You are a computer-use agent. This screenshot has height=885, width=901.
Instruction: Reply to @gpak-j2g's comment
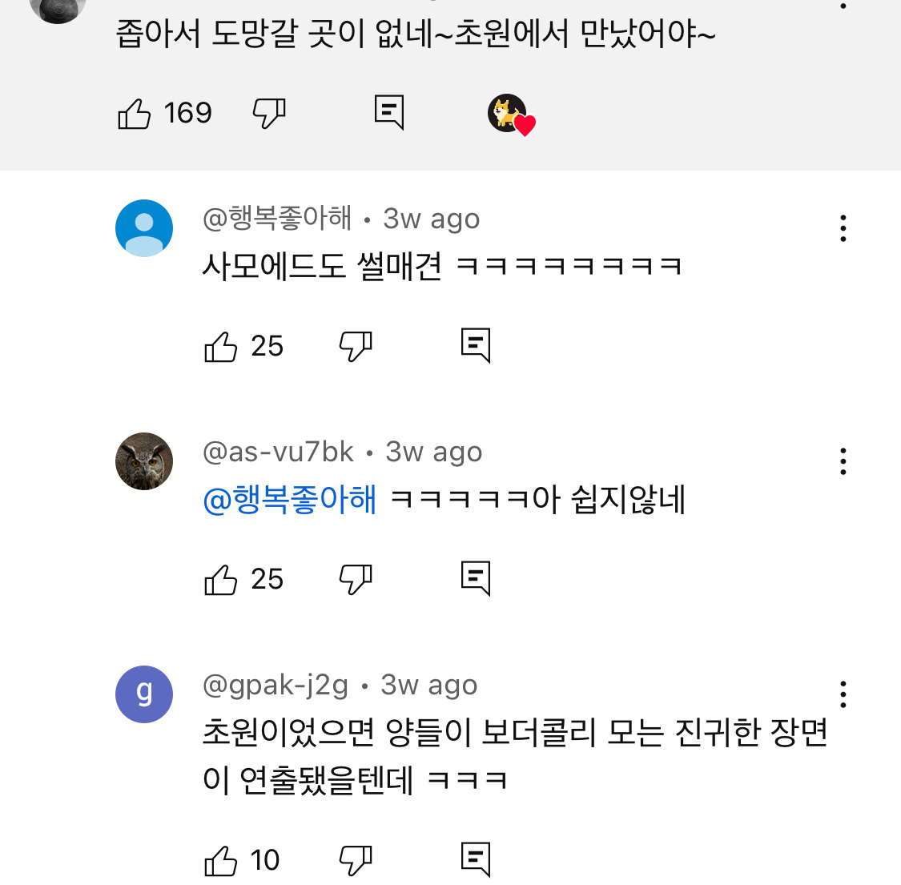click(x=474, y=857)
